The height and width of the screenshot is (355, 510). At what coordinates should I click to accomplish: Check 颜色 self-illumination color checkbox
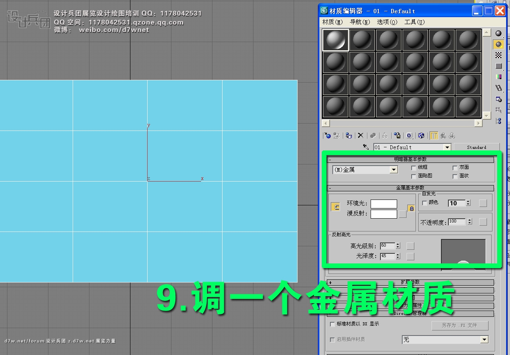coord(425,203)
